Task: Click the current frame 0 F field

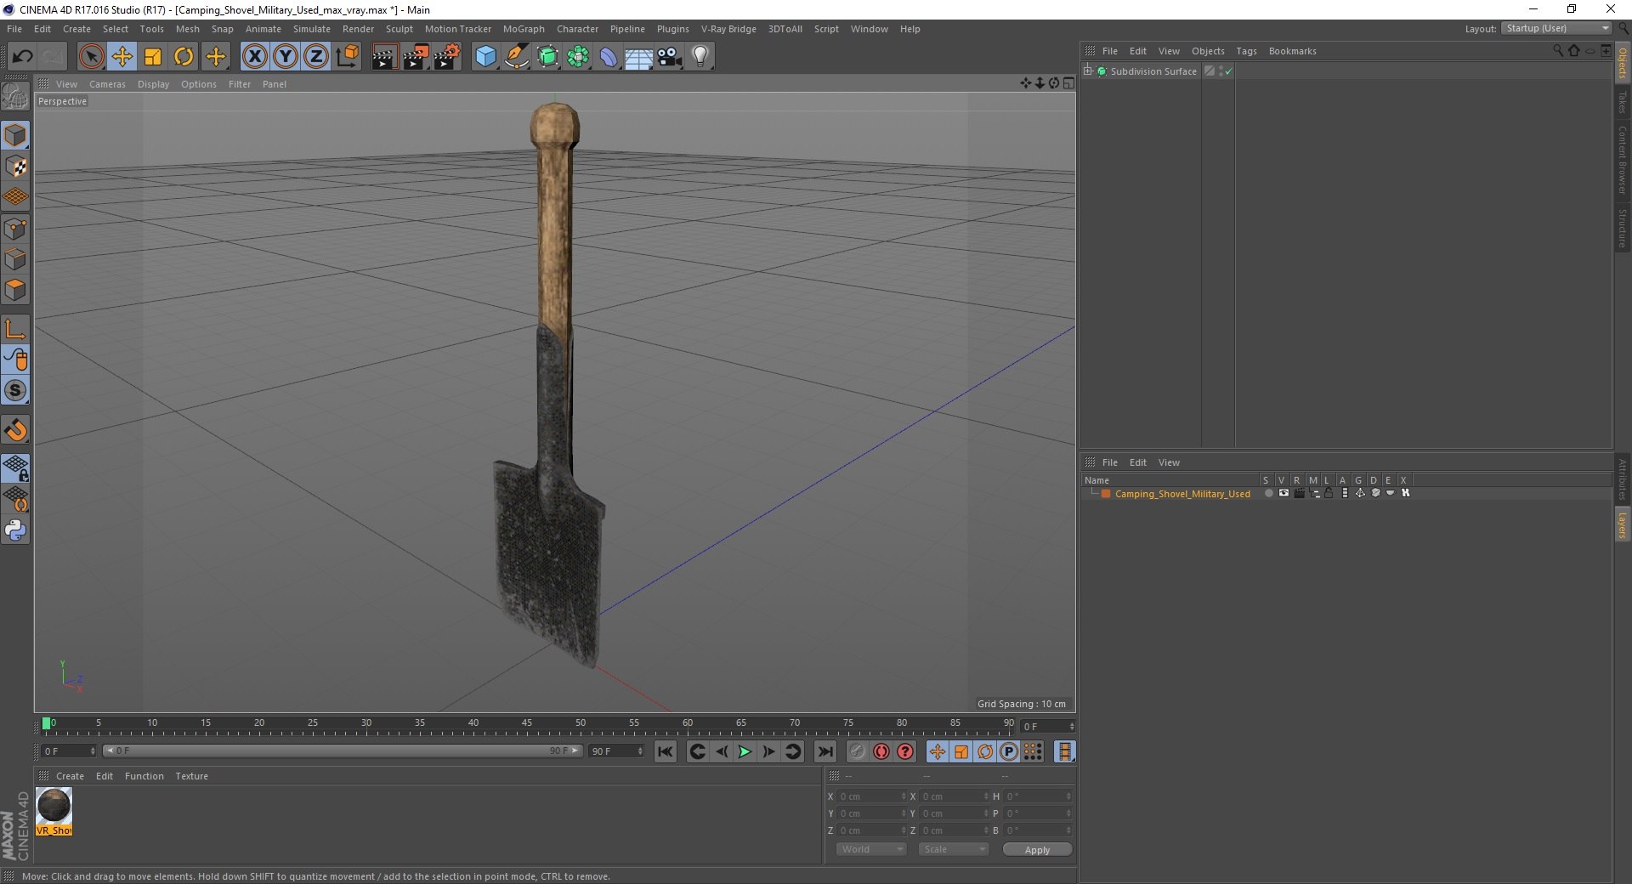Action: [69, 751]
